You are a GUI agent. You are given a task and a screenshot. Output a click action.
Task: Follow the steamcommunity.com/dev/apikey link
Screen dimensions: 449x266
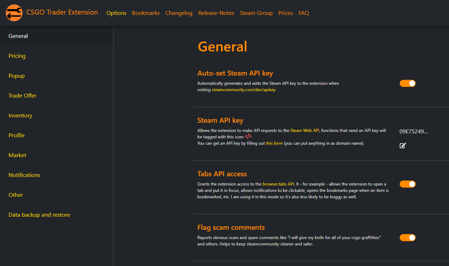tap(244, 90)
